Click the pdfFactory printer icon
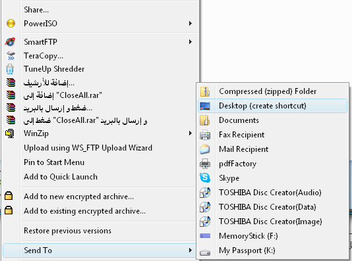 coord(205,164)
